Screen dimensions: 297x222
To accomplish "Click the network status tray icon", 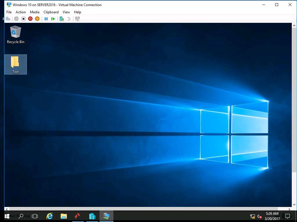I will (x=253, y=216).
